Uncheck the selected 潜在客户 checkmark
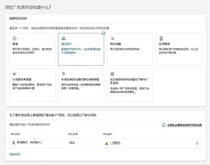The height and width of the screenshot is (165, 210). click(103, 33)
